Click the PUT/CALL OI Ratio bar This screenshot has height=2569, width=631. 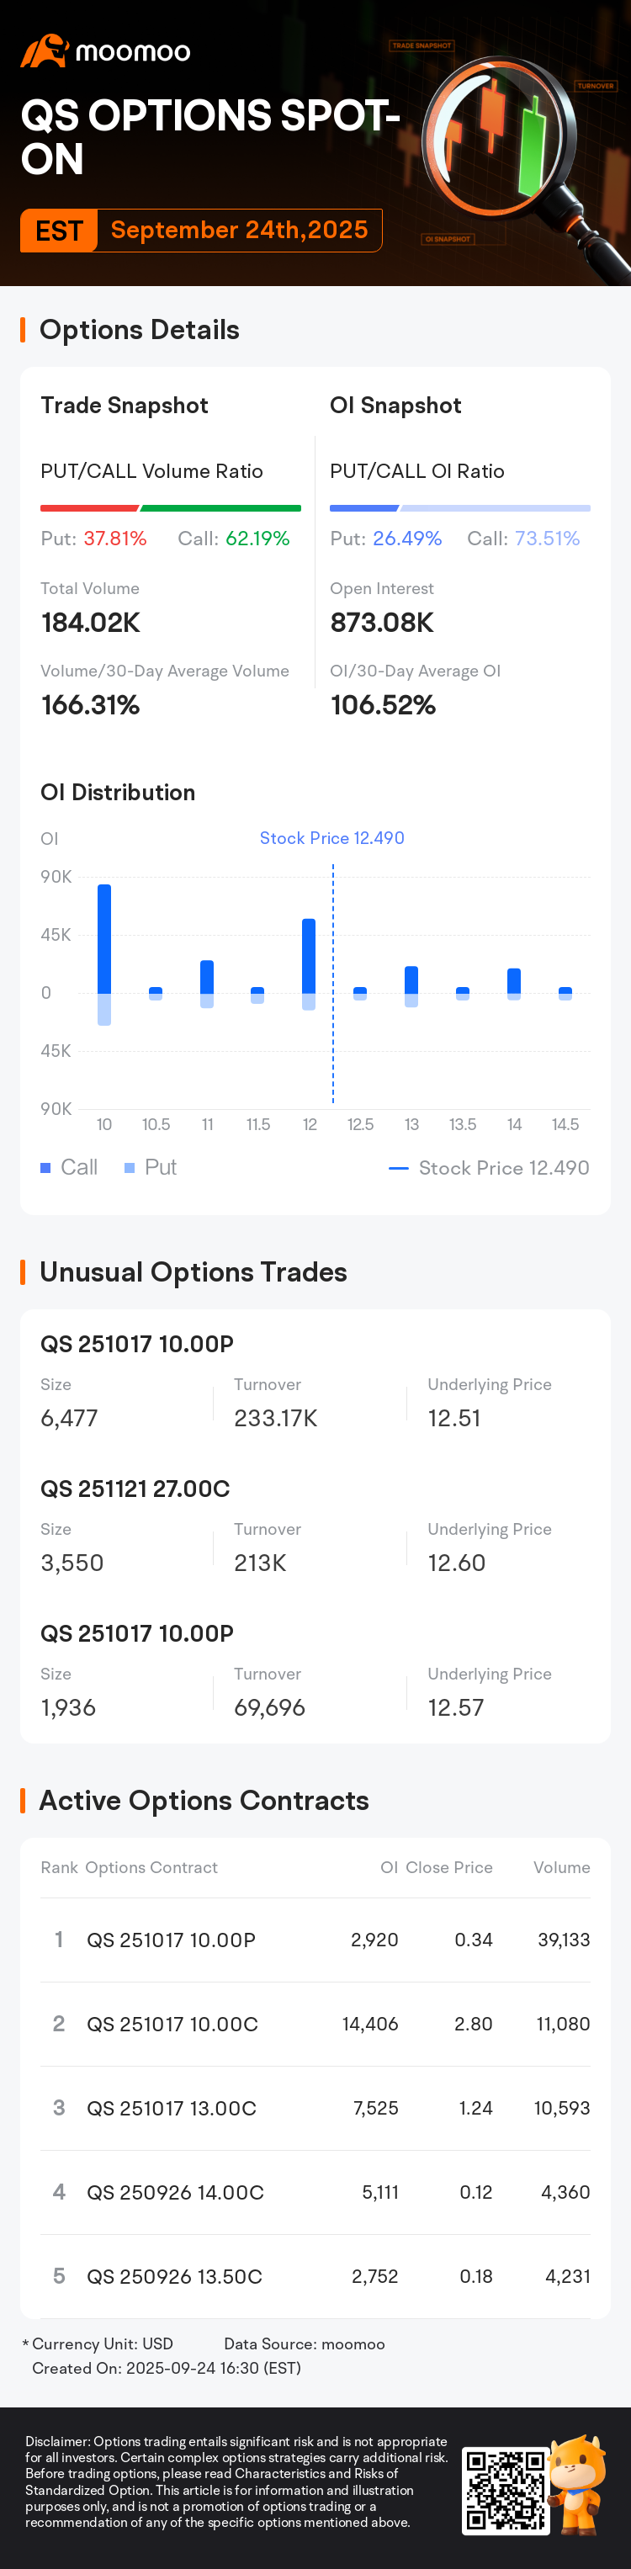tap(459, 507)
